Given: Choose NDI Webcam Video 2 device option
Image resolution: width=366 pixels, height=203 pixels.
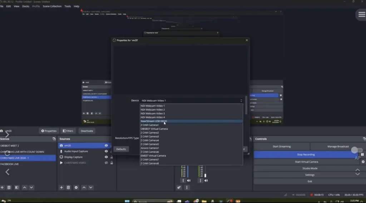Looking at the screenshot, I should [x=192, y=110].
